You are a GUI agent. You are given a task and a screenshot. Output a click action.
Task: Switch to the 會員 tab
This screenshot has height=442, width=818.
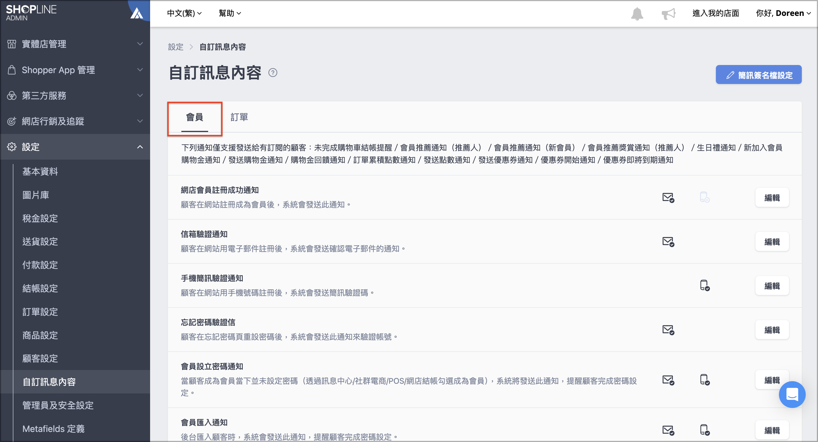[194, 117]
